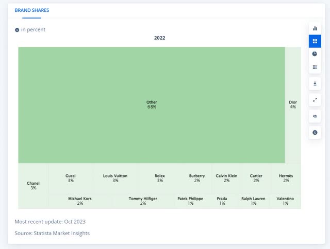Click the 2022 chart title
The image size is (330, 249).
[159, 38]
